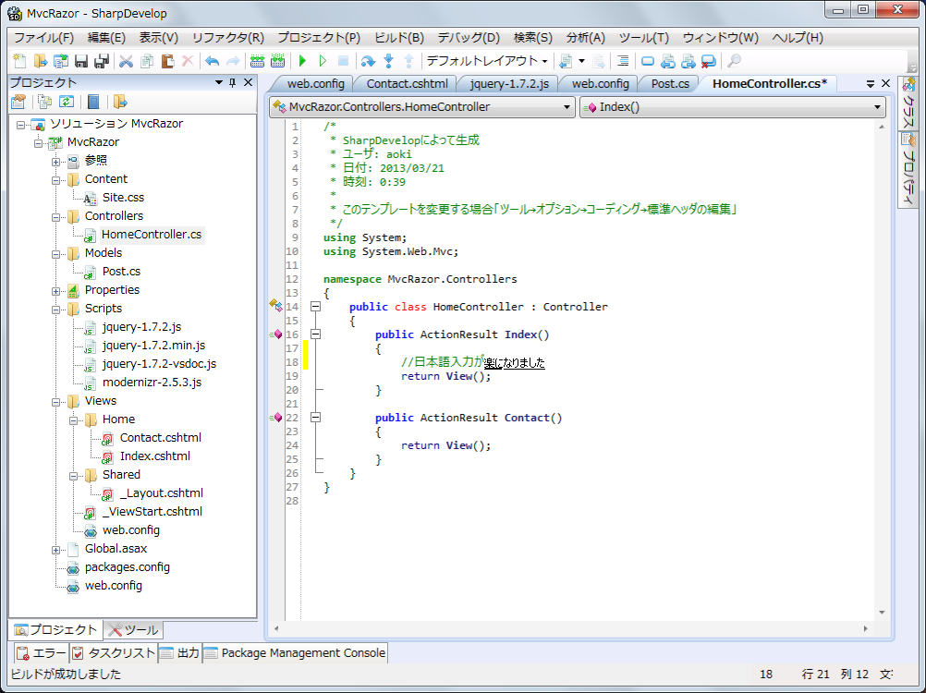Switch to the Post.cs editor tab
926x693 pixels.
pyautogui.click(x=669, y=83)
